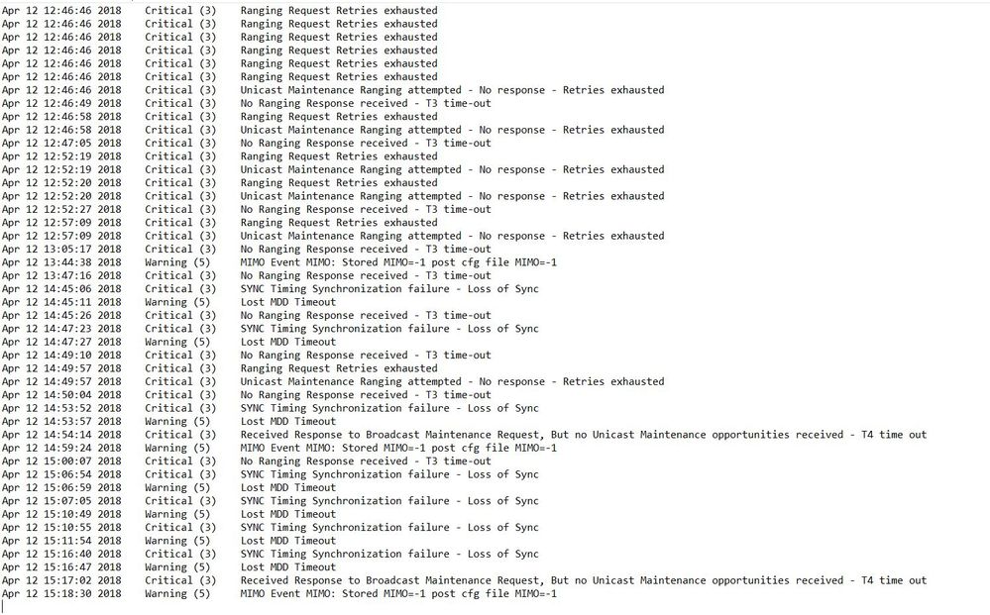Select the 14:47:27 Lost MDD Timeout line
This screenshot has height=615, width=990.
point(288,342)
